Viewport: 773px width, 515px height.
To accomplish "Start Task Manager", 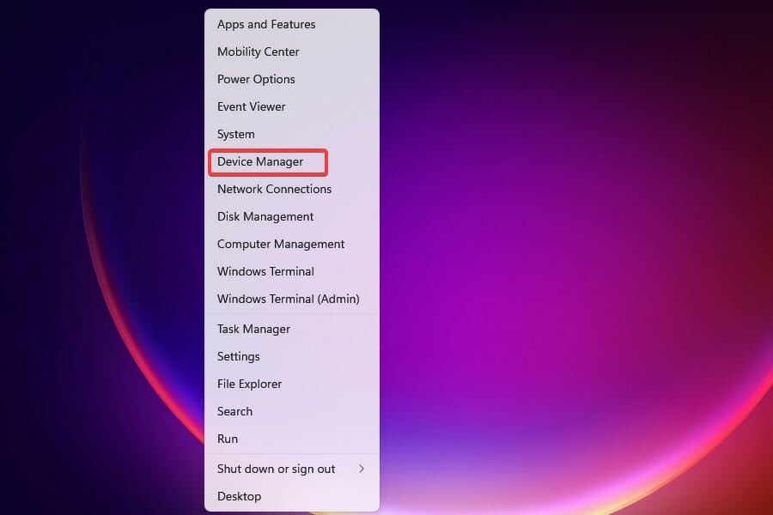I will [x=292, y=330].
